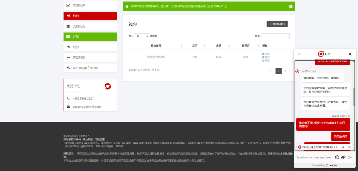The height and width of the screenshot is (171, 358).
Task: Open 内部转账 in the sidebar
Action: tap(90, 58)
